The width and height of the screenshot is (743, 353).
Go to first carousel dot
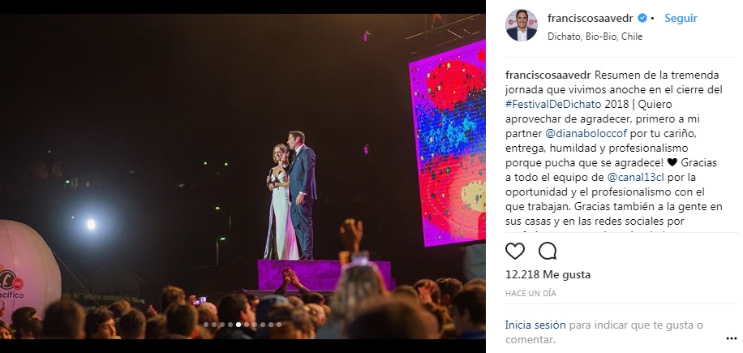(x=206, y=325)
